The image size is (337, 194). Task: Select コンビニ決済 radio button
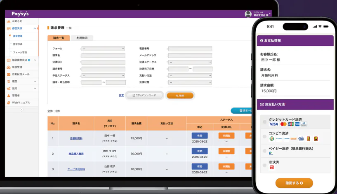[264, 136]
